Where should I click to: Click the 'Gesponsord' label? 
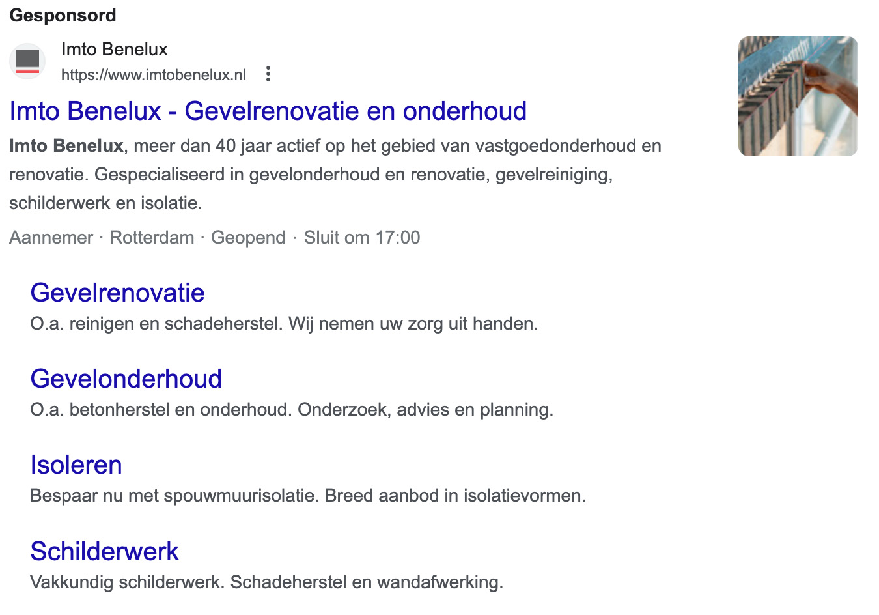62,15
